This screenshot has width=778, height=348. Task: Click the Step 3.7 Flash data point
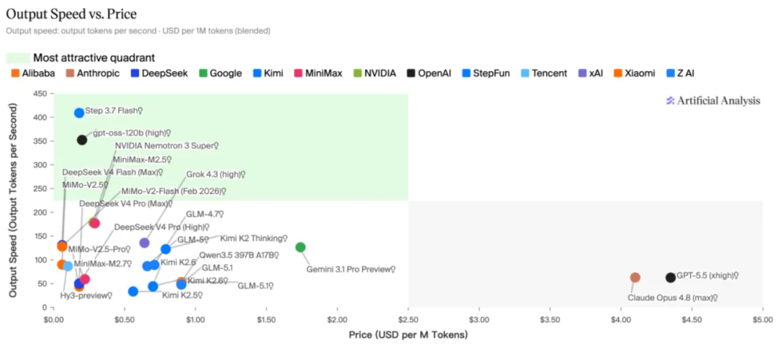(79, 113)
